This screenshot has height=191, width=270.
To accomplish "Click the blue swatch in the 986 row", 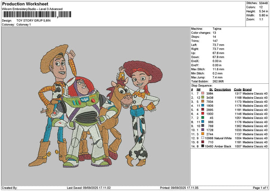I will 202,122.
